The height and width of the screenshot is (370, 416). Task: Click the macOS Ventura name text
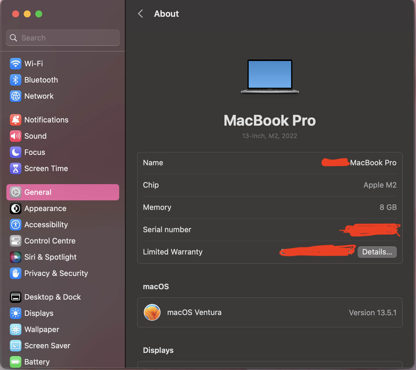pyautogui.click(x=194, y=312)
